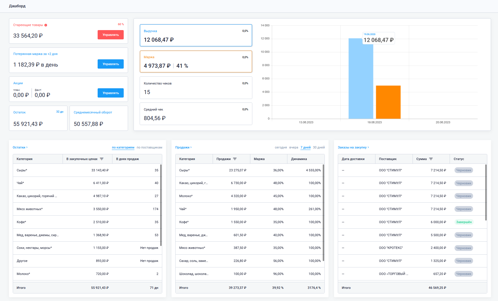Click the Остатки table vertical scrollbar
This screenshot has height=301, width=498.
[161, 205]
